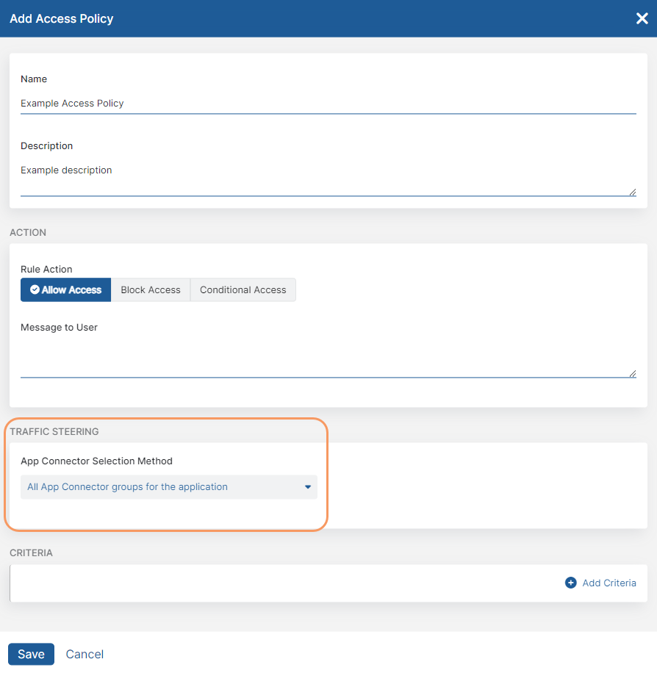Expand the App Connector dropdown using its caret

tap(308, 487)
